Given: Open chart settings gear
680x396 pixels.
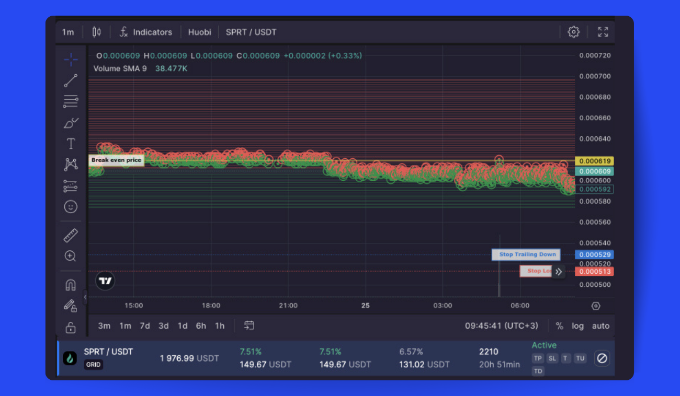Looking at the screenshot, I should [574, 32].
